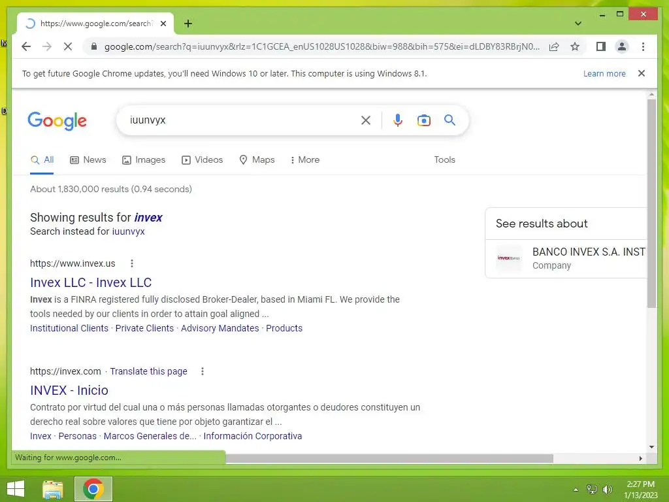This screenshot has height=502, width=669.
Task: Open Private Clients sitelink
Action: tap(144, 328)
